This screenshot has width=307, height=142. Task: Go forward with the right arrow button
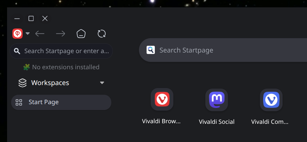[x=61, y=34]
